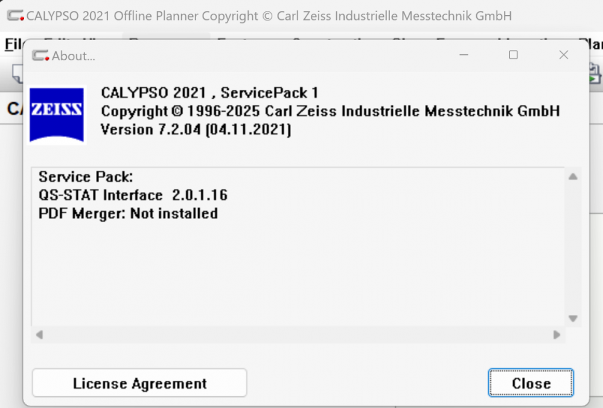Open the File menu behind the dialog
Image resolution: width=603 pixels, height=408 pixels.
(x=12, y=44)
